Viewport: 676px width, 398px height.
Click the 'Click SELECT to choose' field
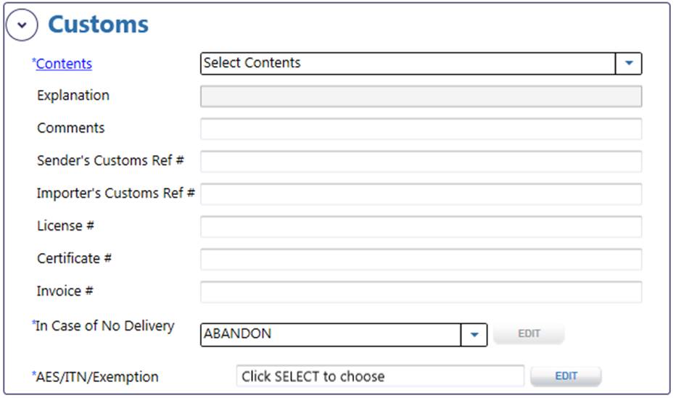click(380, 376)
